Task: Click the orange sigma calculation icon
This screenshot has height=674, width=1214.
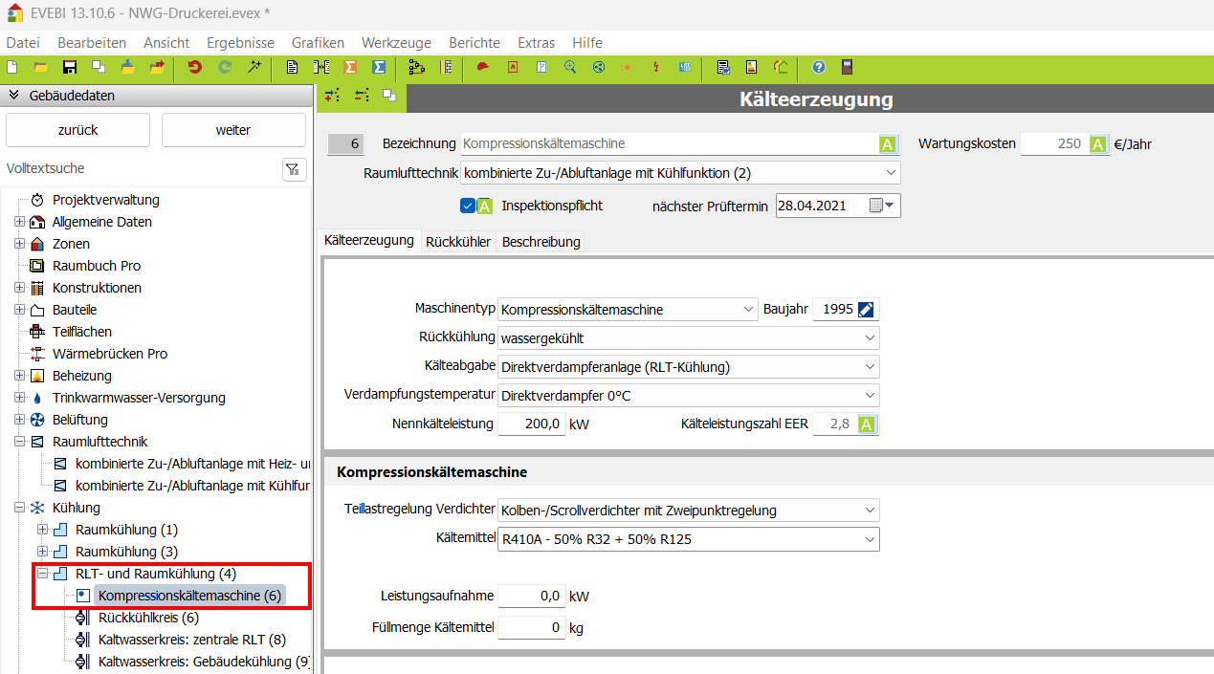Action: 350,67
